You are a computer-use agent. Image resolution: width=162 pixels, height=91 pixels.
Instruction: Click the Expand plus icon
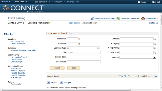click(x=48, y=83)
